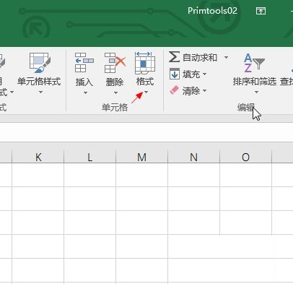Screen dimensions: 293x284
Task: Select column L header
Action: point(89,157)
